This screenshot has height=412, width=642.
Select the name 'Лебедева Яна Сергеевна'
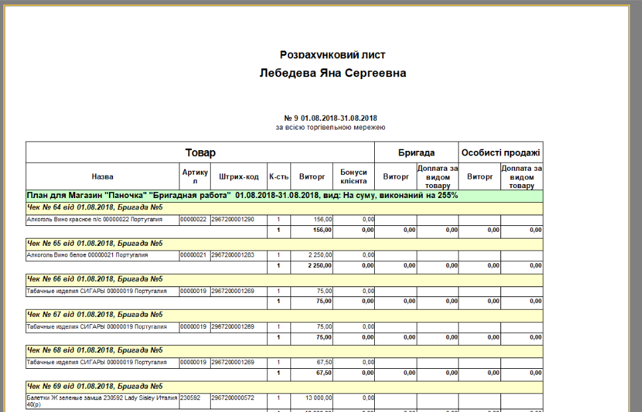point(332,73)
